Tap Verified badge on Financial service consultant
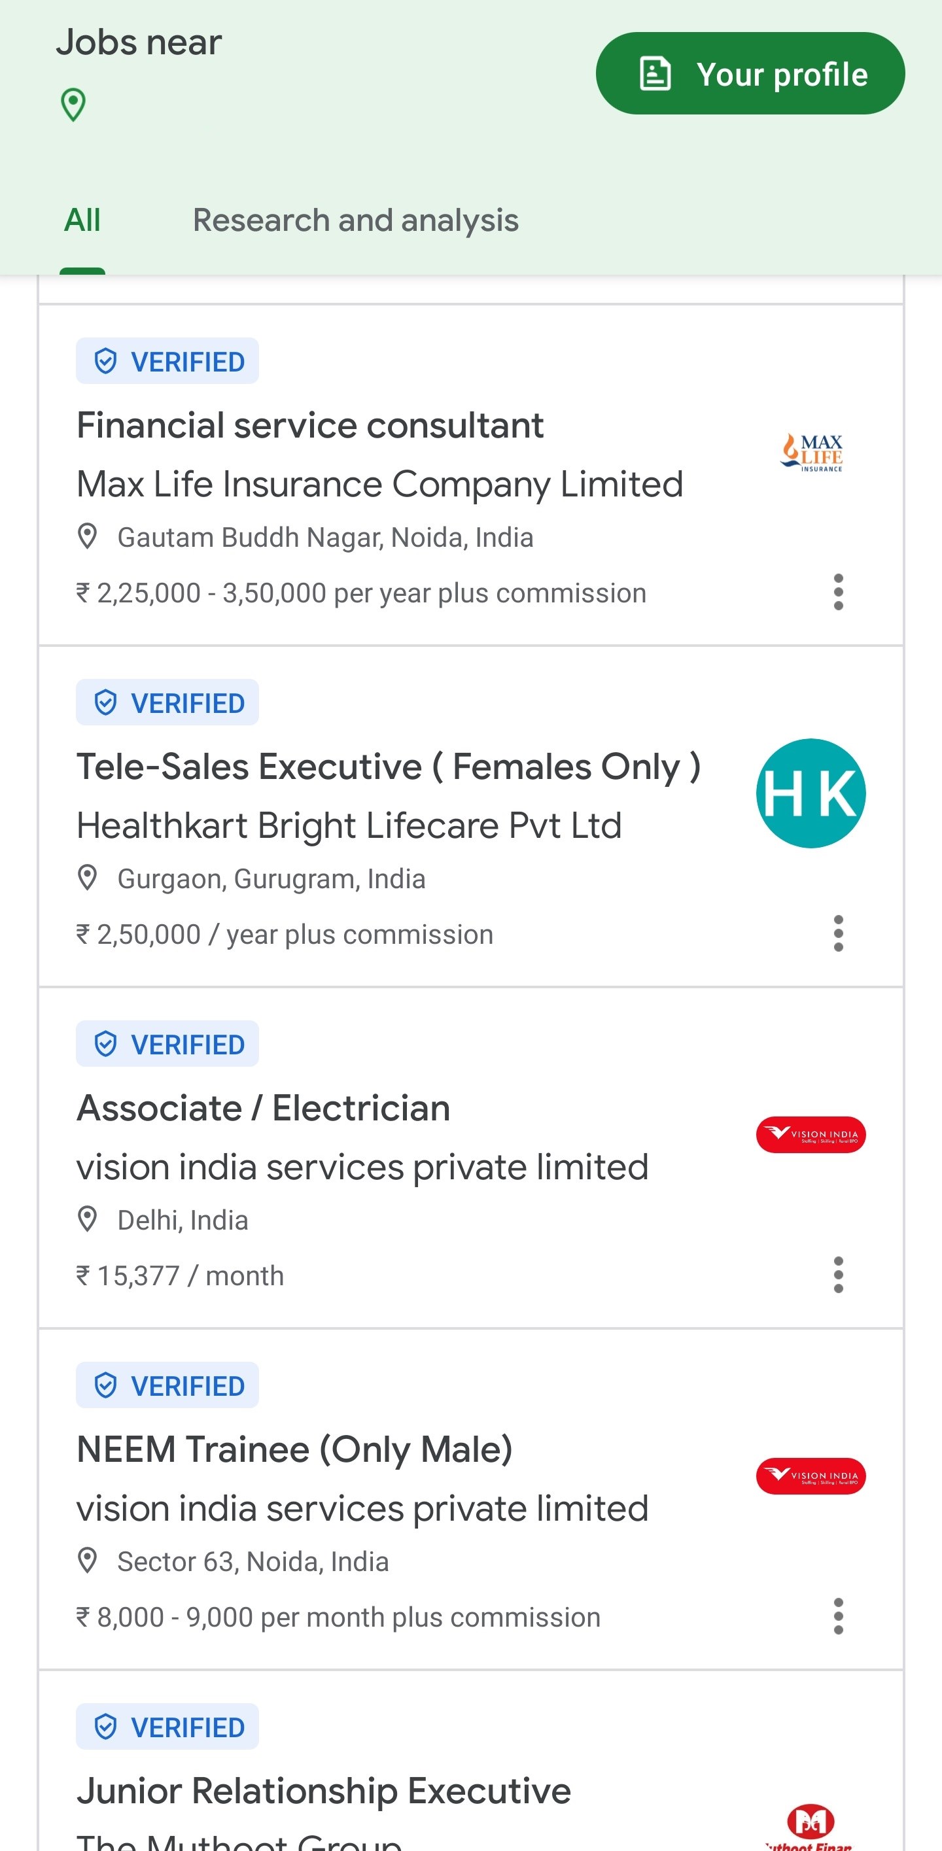 (167, 360)
